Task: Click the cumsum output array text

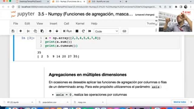Action: (x=58, y=57)
